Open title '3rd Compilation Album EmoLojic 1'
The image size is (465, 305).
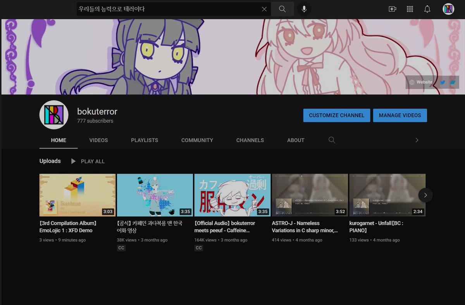[x=68, y=227]
